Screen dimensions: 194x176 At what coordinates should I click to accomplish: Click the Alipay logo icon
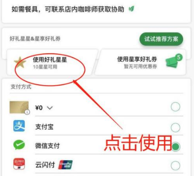[19, 126]
